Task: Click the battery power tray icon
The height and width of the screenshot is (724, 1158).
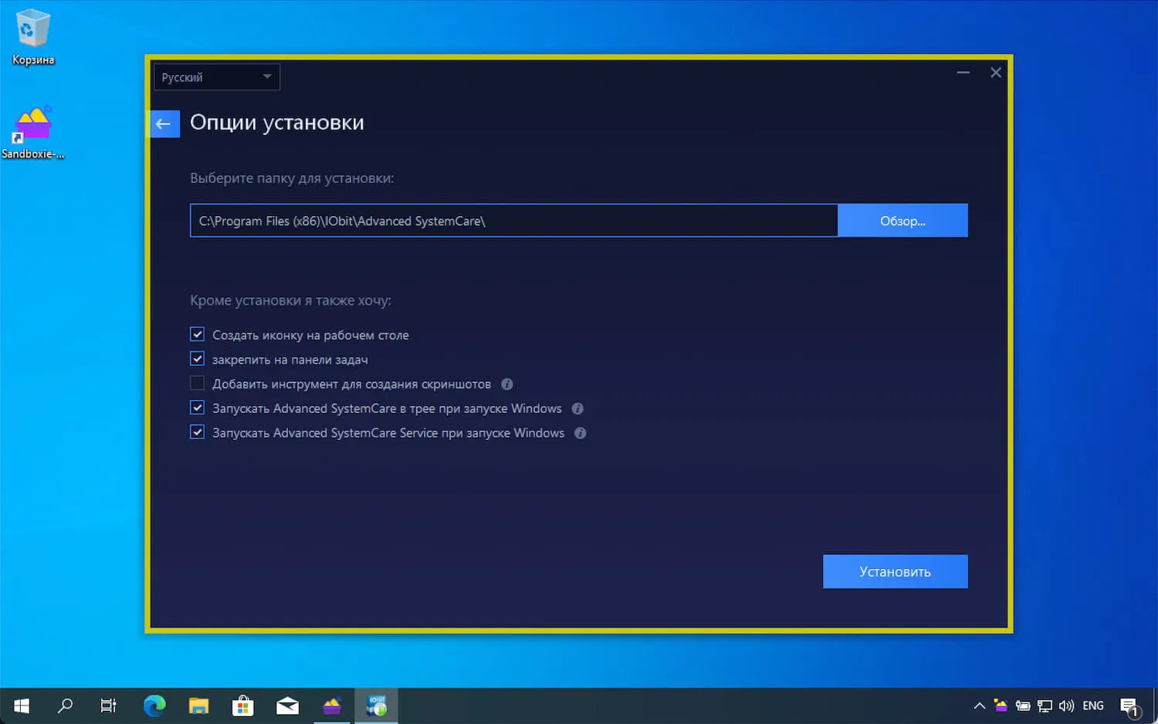Action: pos(1023,705)
